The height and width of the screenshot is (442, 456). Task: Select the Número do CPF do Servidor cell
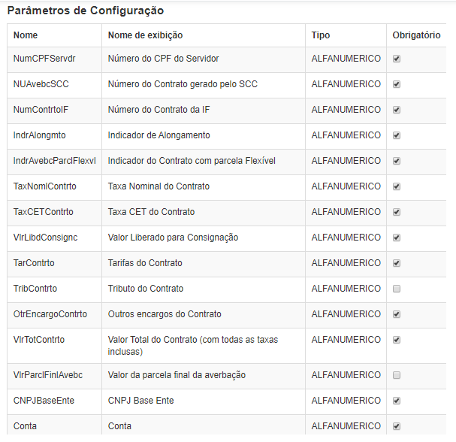204,59
